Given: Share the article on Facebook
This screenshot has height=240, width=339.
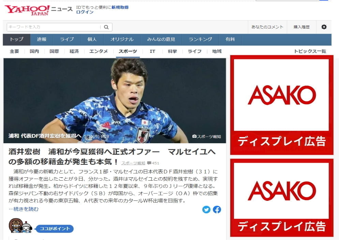Looking at the screenshot, I should click(x=217, y=210).
